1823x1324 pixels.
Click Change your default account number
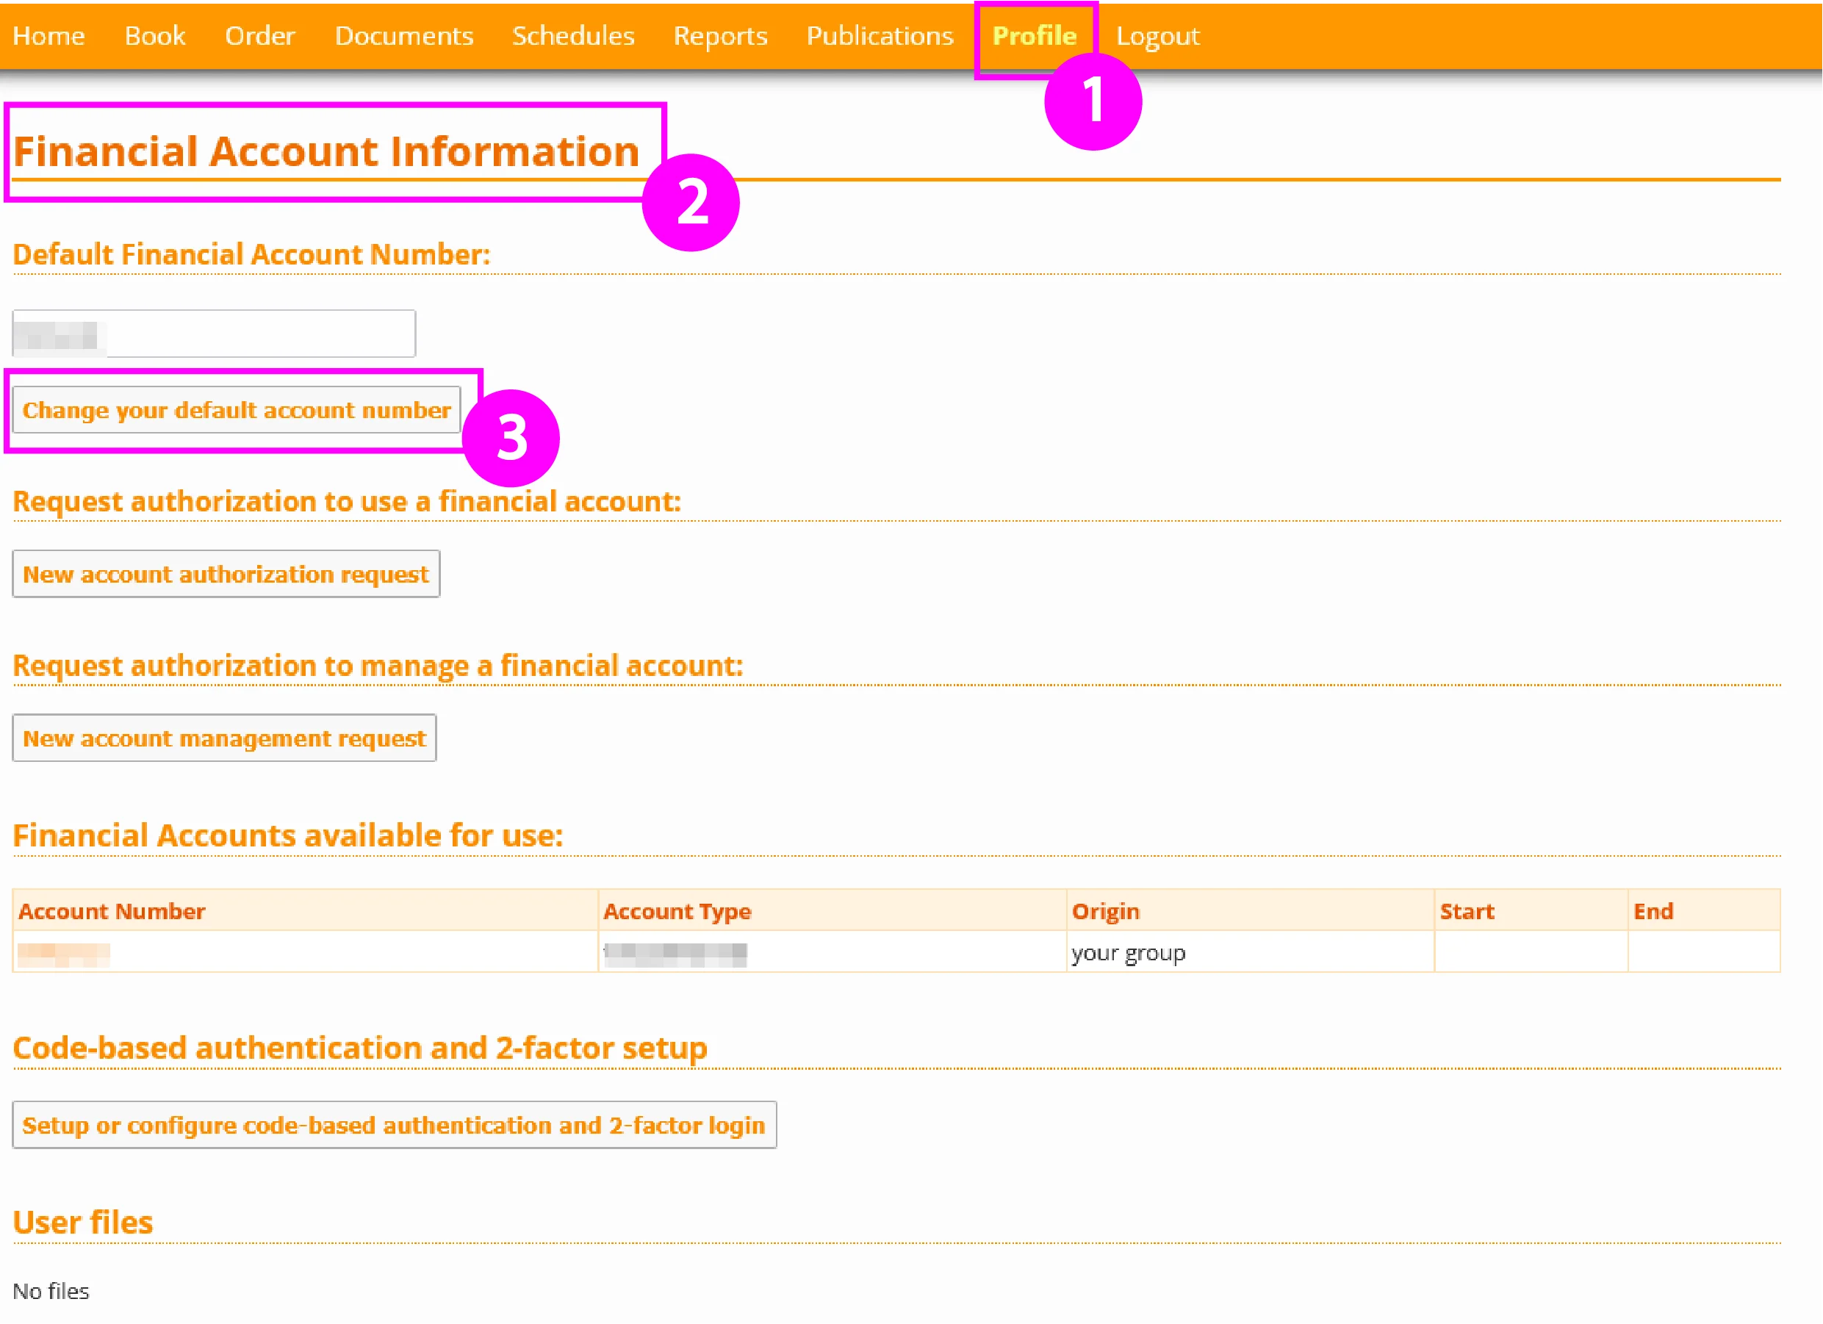237,410
